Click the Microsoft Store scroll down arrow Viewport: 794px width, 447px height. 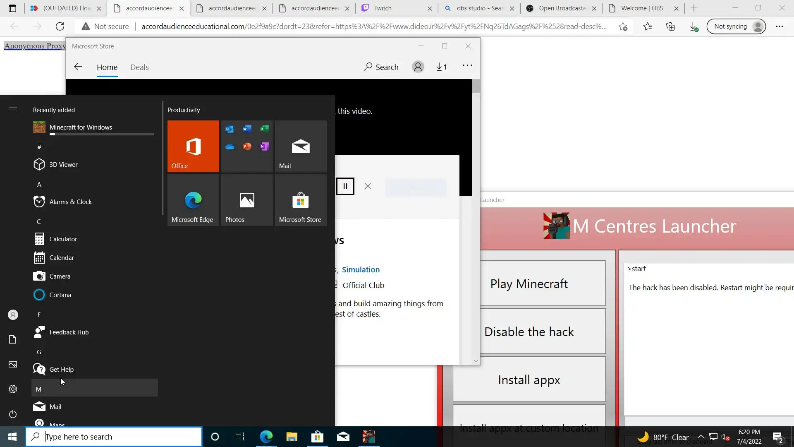tap(476, 361)
